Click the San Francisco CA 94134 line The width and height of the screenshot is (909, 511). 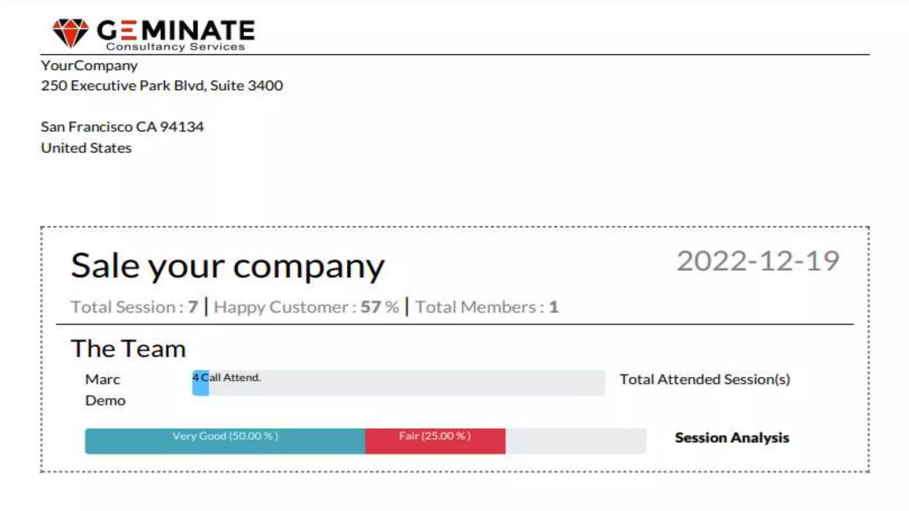click(x=122, y=127)
